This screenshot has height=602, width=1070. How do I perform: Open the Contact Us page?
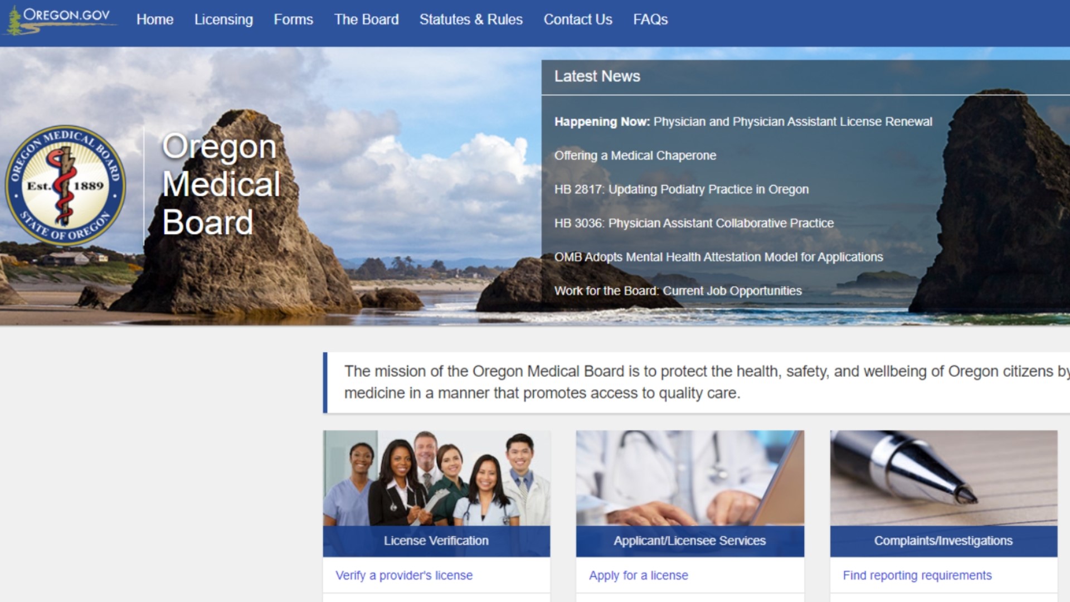point(578,20)
